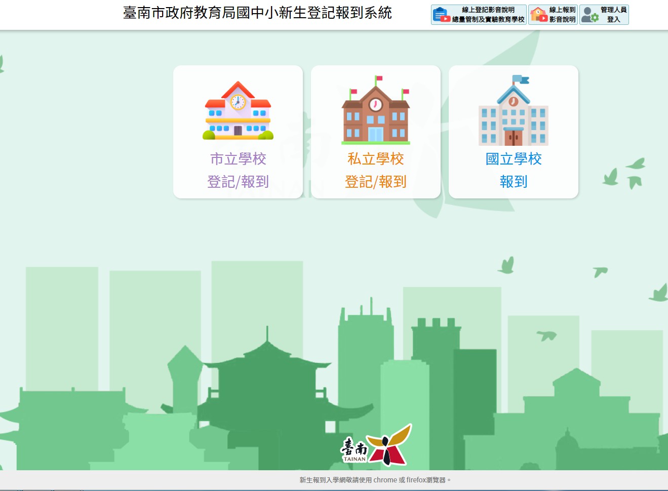Select the 國立學校 blue heading
The image size is (668, 491).
[513, 159]
